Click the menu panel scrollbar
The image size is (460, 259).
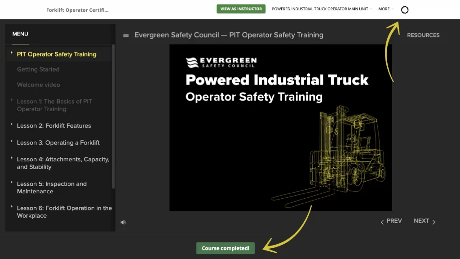114,117
